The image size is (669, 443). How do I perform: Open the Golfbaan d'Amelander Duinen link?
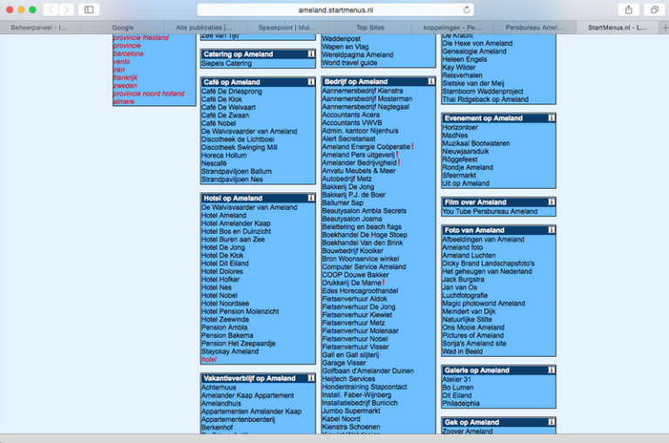tap(368, 371)
